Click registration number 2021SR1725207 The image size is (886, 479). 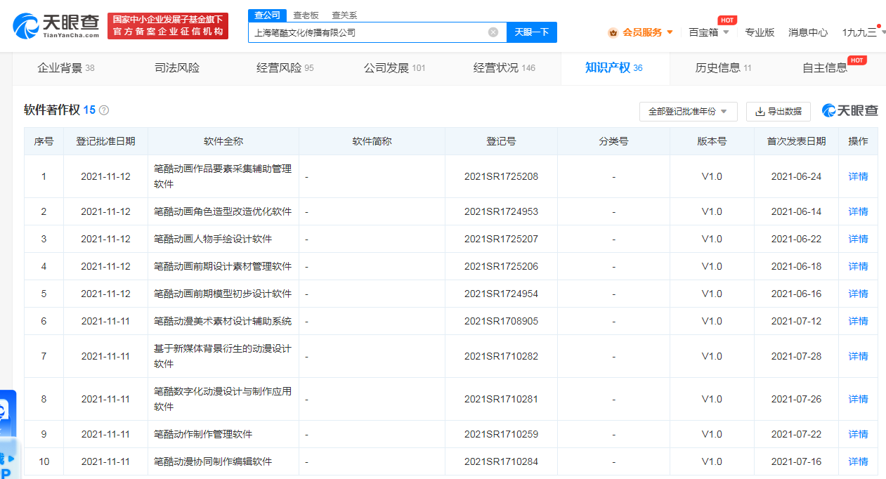[501, 239]
